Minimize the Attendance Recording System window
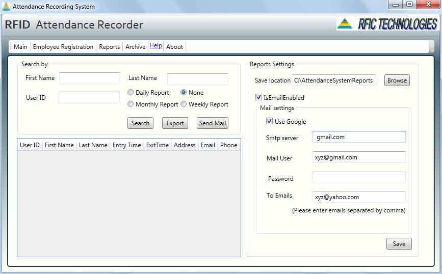 [x=396, y=5]
